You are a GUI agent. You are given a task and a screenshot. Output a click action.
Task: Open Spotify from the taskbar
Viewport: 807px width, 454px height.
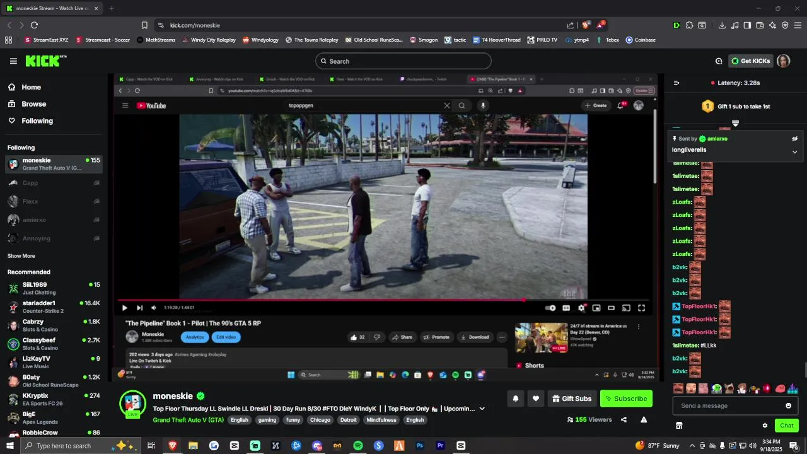(358, 446)
